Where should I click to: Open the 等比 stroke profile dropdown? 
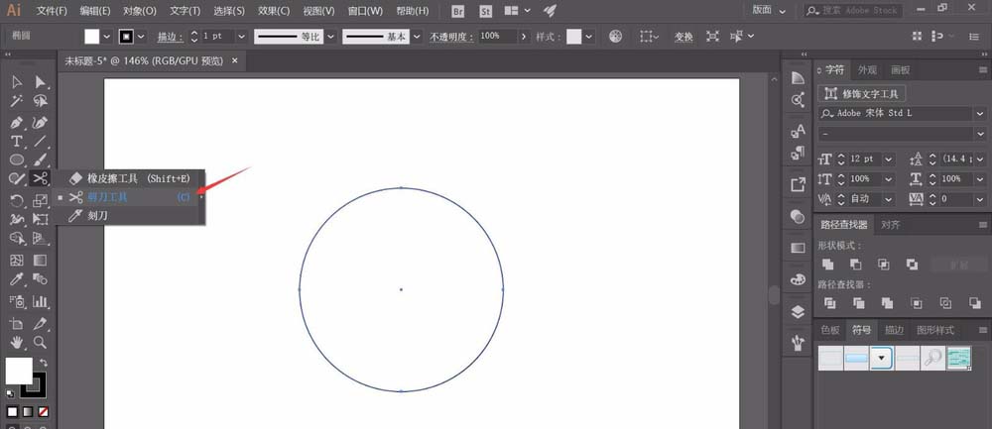click(x=330, y=37)
